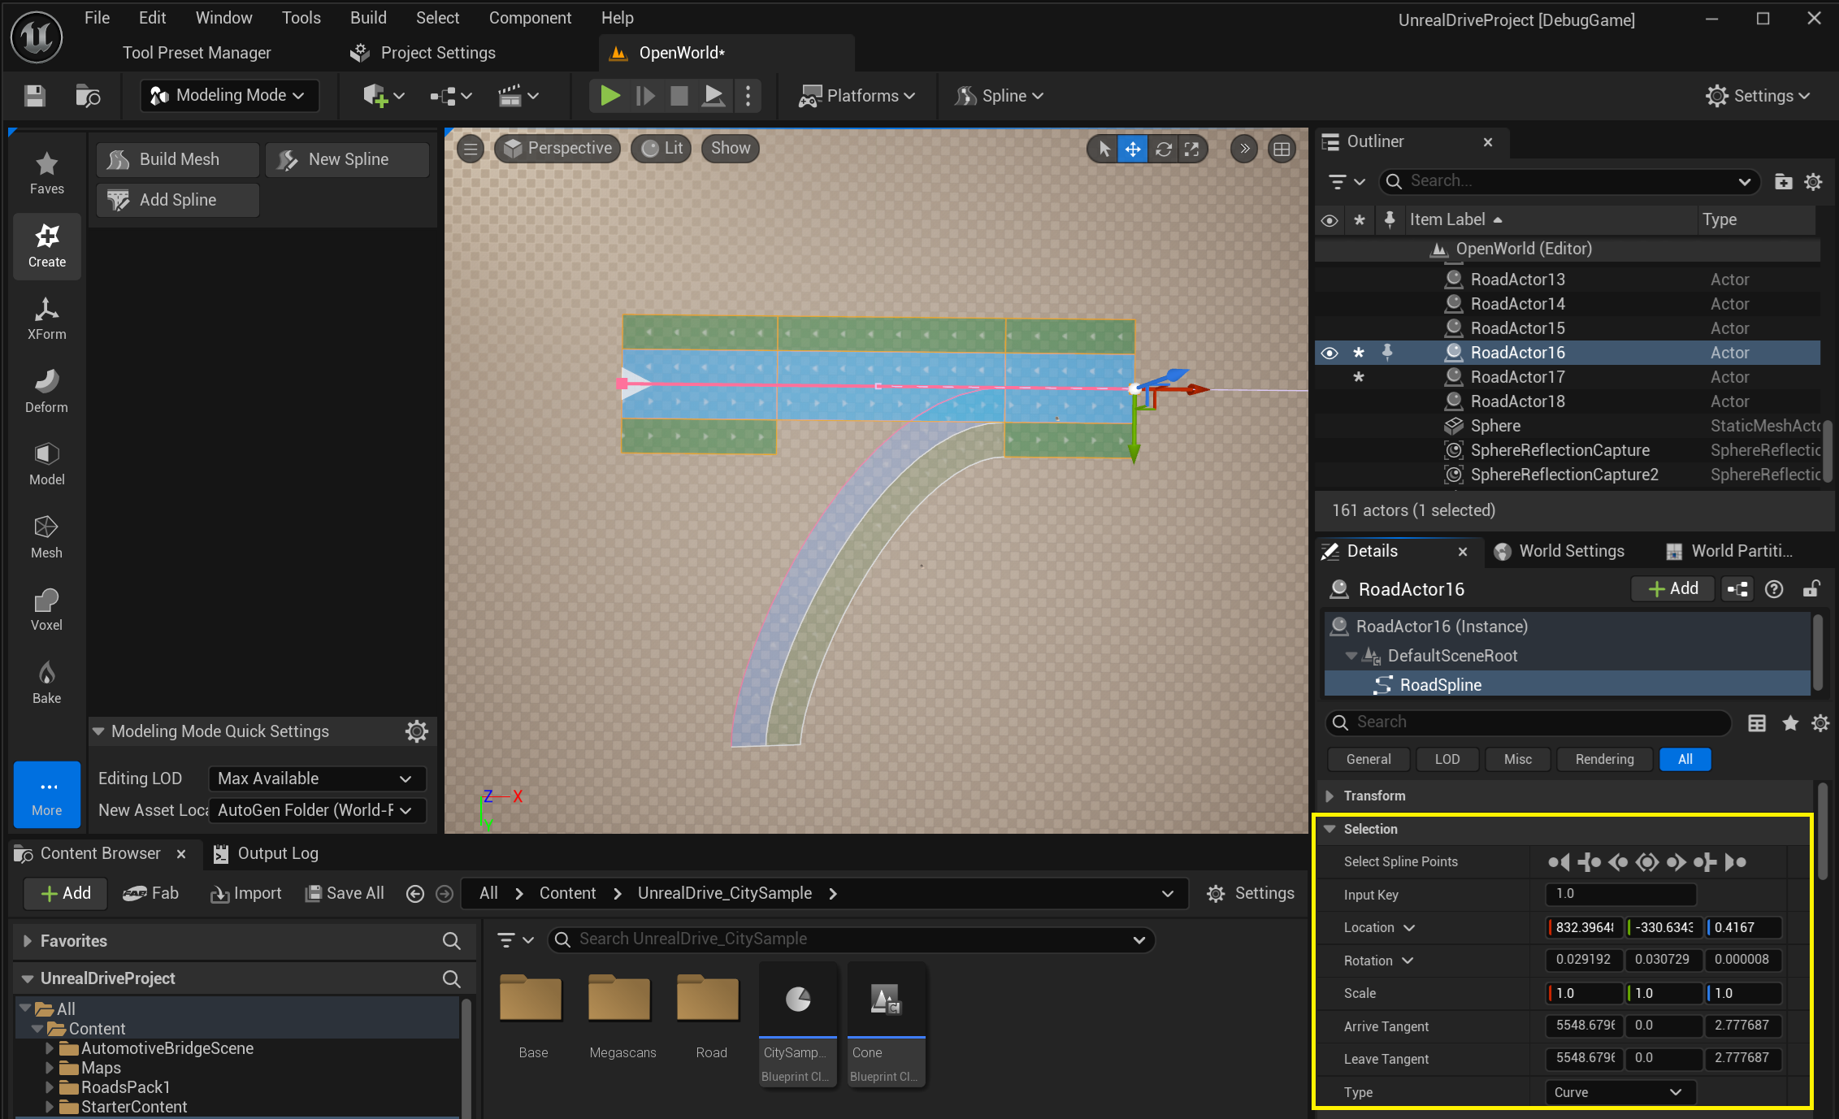Toggle the Details property matrix table view
This screenshot has width=1839, height=1119.
1757,723
